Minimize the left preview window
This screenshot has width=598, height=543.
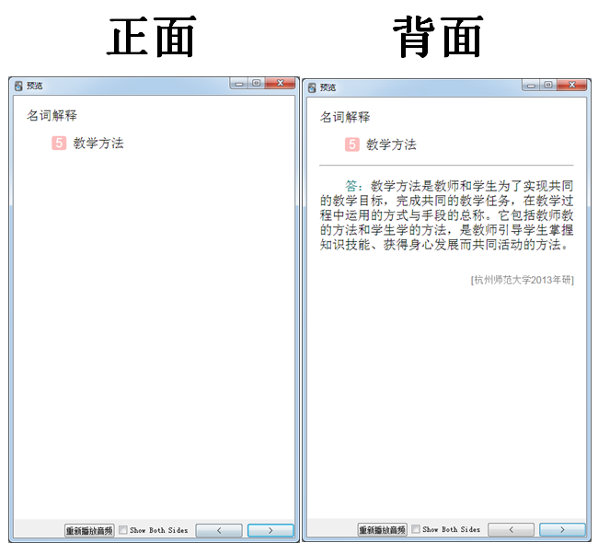(x=239, y=84)
